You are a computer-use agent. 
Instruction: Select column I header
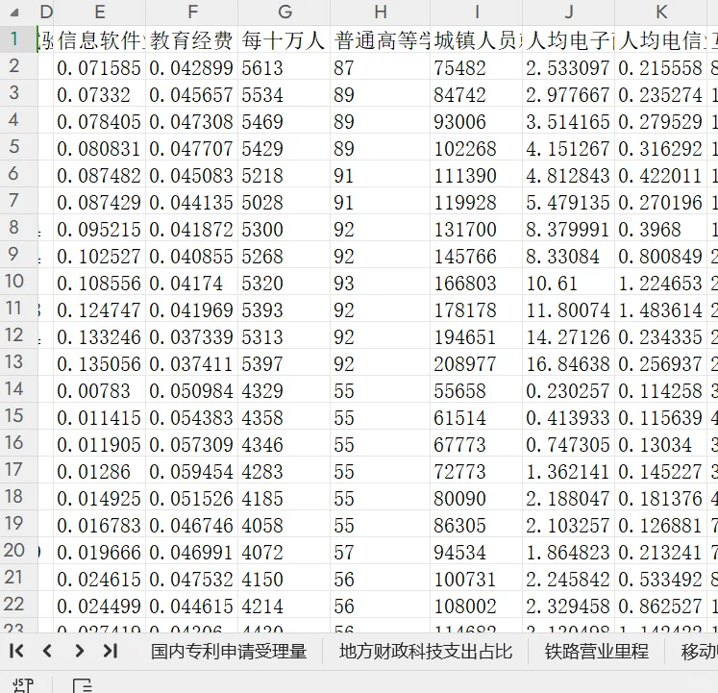coord(477,12)
